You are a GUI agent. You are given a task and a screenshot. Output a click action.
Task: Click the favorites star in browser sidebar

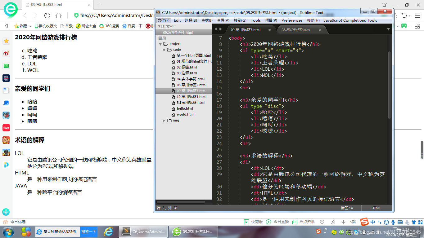(x=6, y=41)
